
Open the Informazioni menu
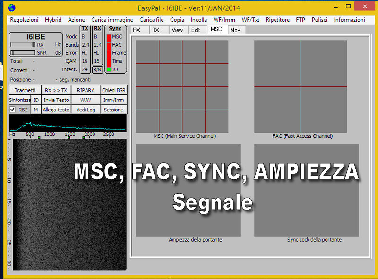coord(350,20)
